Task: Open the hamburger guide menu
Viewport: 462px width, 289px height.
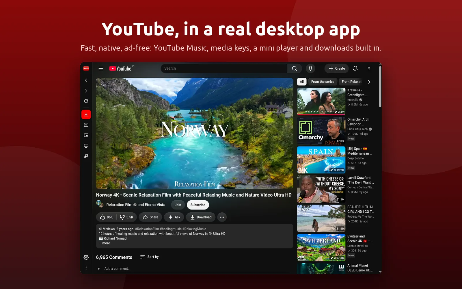Action: 101,68
